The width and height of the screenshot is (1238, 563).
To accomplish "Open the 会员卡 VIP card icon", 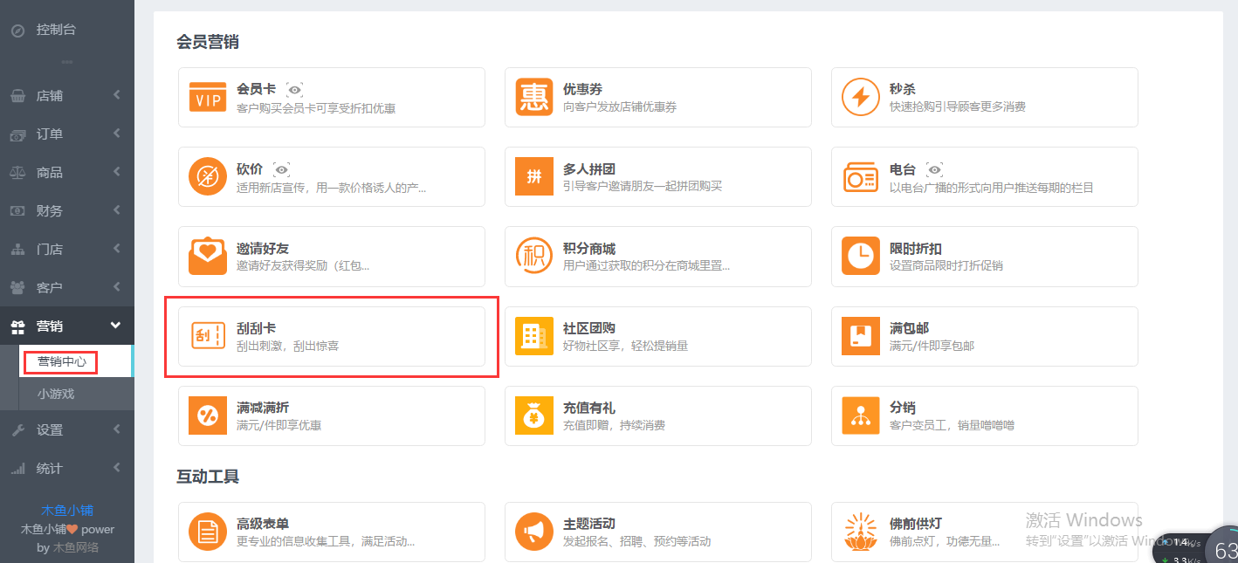I will tap(208, 97).
